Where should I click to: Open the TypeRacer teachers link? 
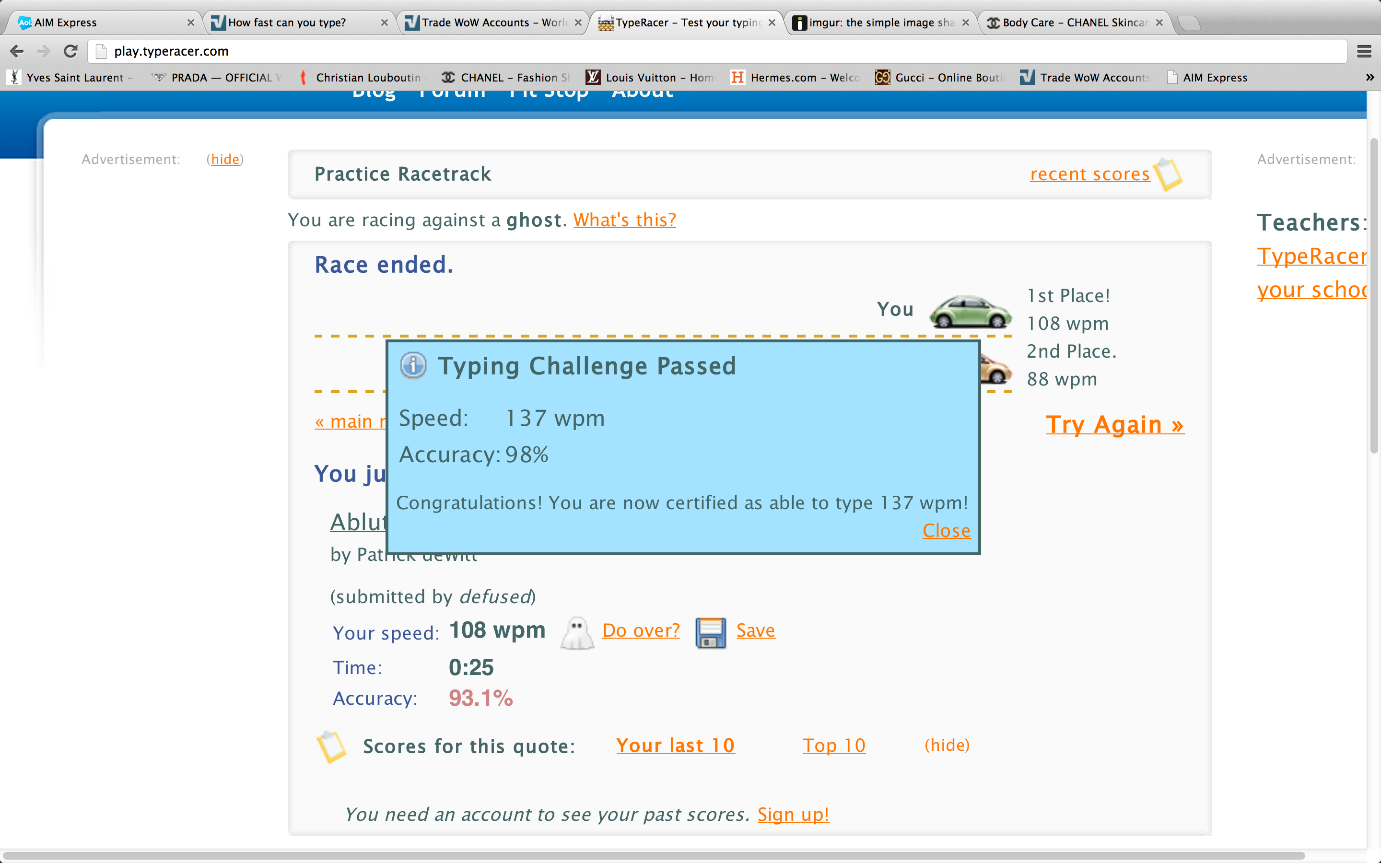[1311, 273]
